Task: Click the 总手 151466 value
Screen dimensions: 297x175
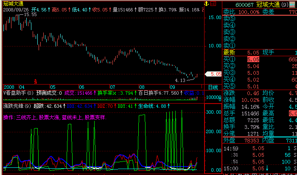Action: pyautogui.click(x=250, y=114)
